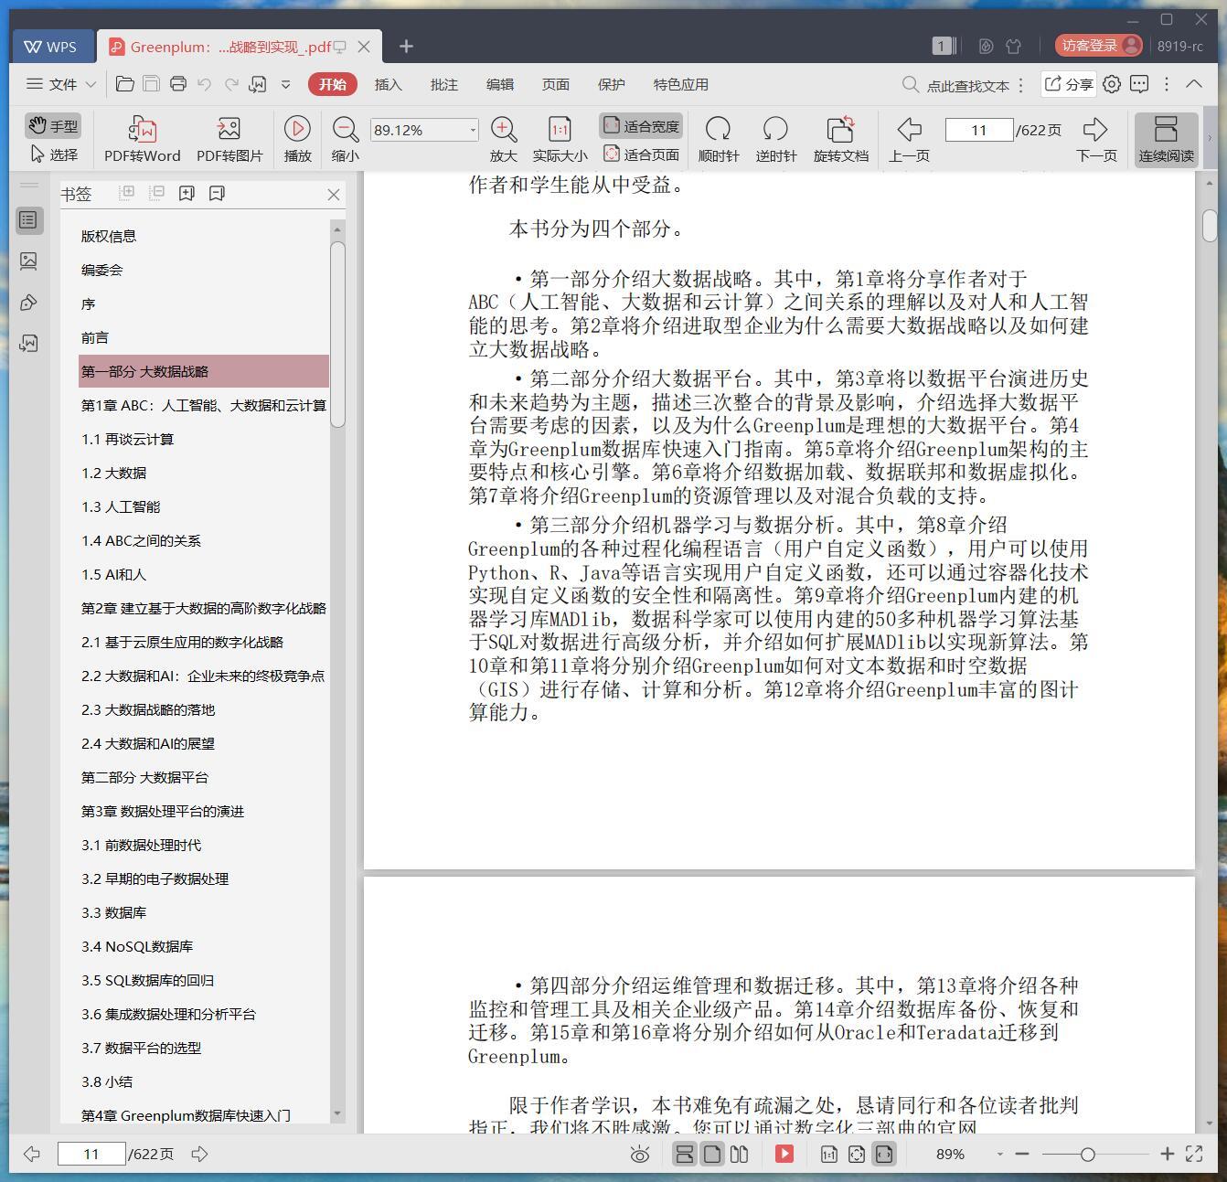This screenshot has height=1182, width=1227.
Task: Click status bar next page arrow
Action: click(199, 1154)
